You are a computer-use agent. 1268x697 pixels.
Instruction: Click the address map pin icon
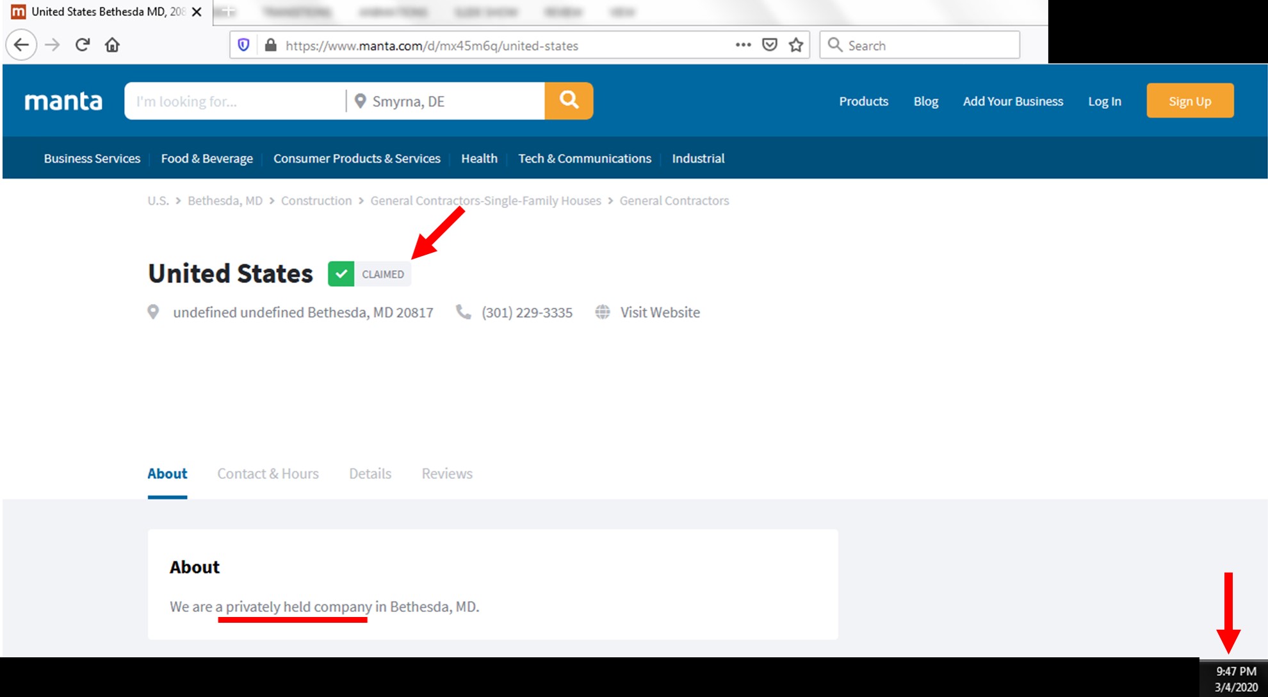[153, 312]
